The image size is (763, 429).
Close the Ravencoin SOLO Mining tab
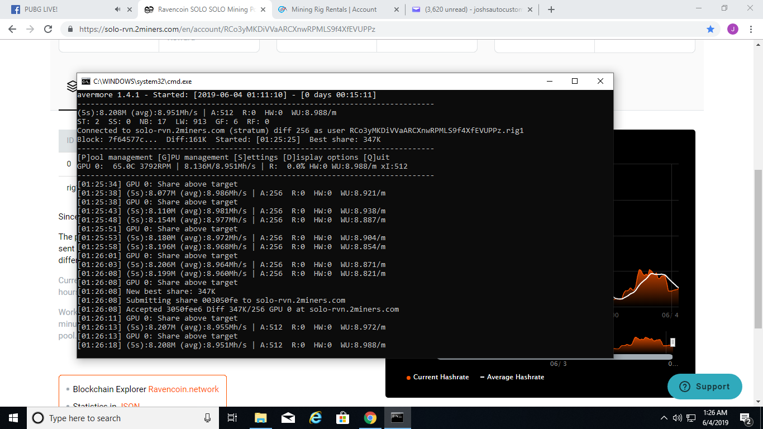264,9
